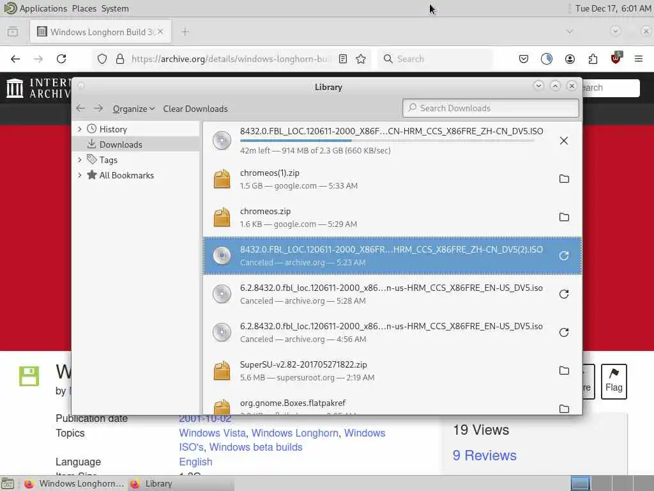This screenshot has width=654, height=491.
Task: Open the Windows Longhorn topic link
Action: click(x=294, y=433)
